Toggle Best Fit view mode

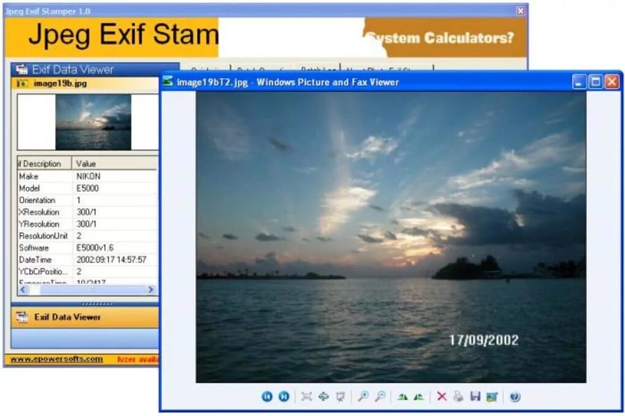306,396
